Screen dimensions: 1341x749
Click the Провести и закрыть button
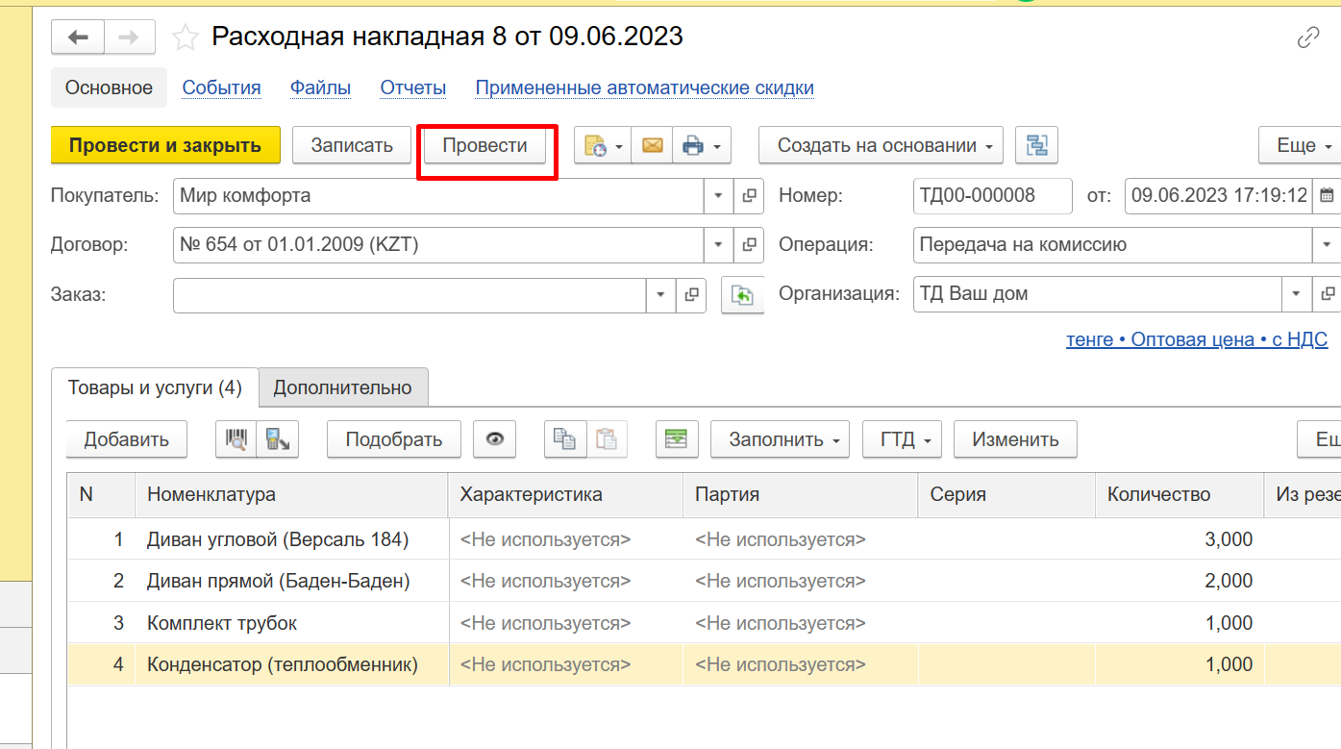(164, 146)
